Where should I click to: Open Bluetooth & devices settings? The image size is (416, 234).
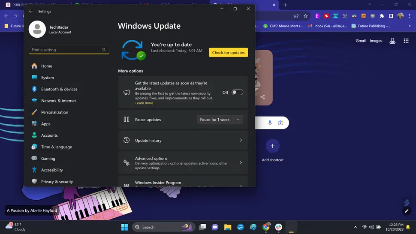(59, 89)
